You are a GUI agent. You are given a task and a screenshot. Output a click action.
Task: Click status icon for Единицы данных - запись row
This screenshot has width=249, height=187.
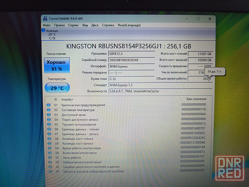pyautogui.click(x=49, y=134)
